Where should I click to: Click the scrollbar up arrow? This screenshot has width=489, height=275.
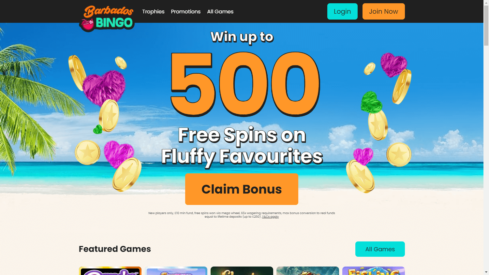pyautogui.click(x=486, y=3)
